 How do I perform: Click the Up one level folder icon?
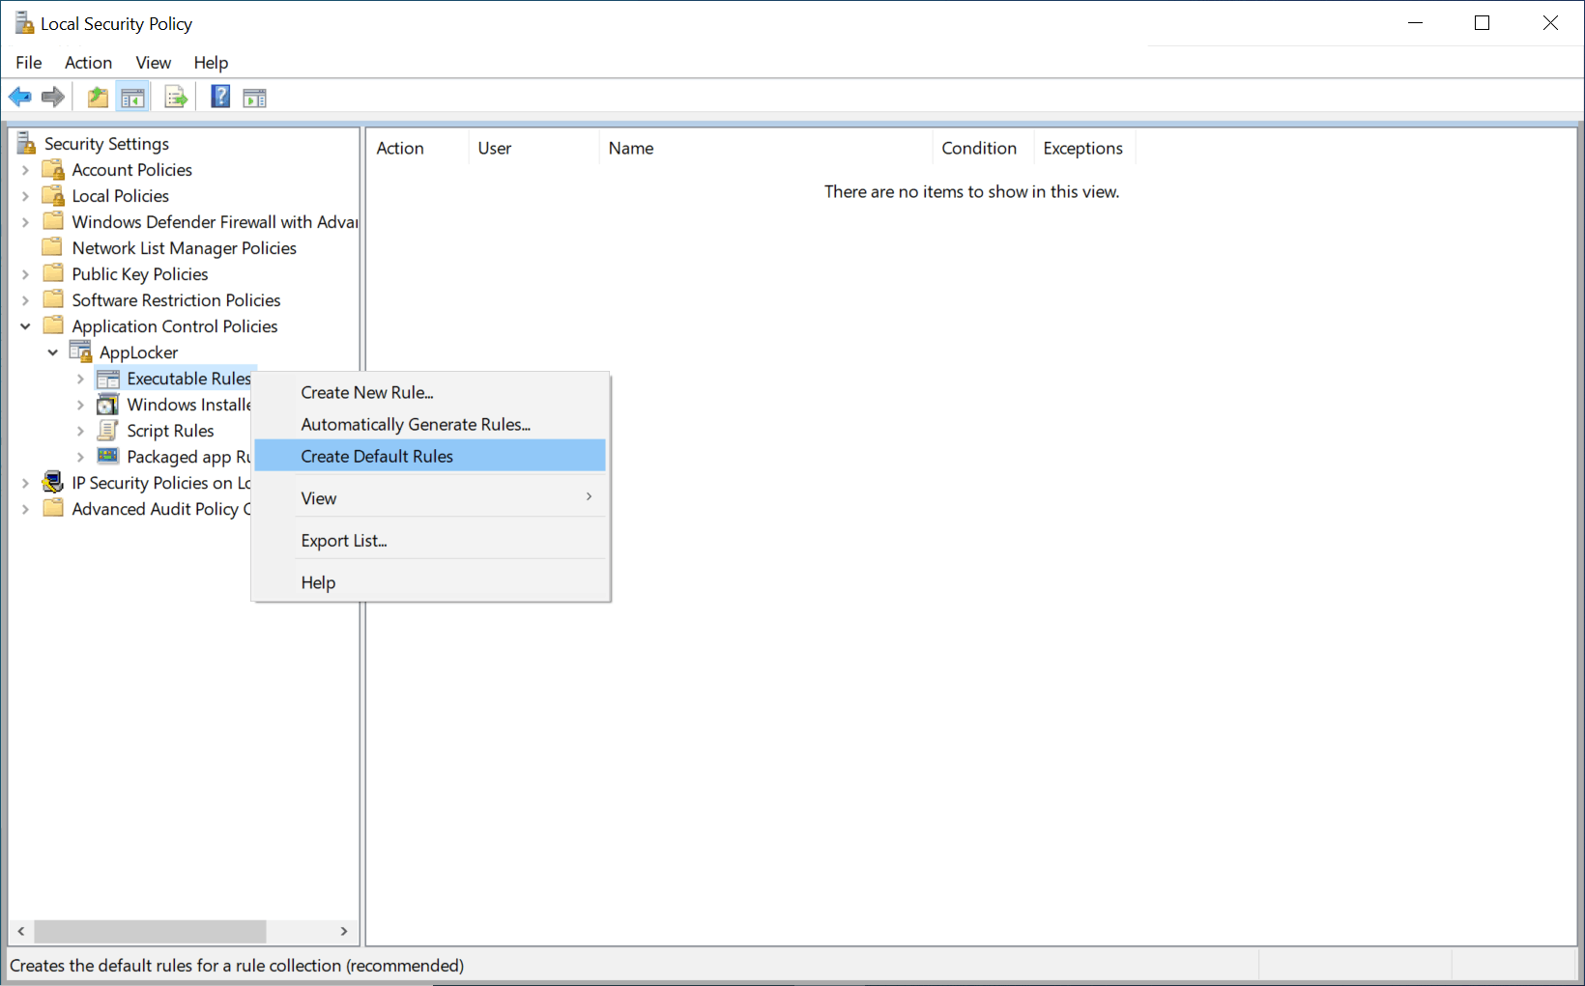97,96
